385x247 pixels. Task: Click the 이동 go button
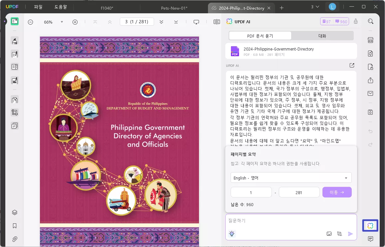click(337, 192)
